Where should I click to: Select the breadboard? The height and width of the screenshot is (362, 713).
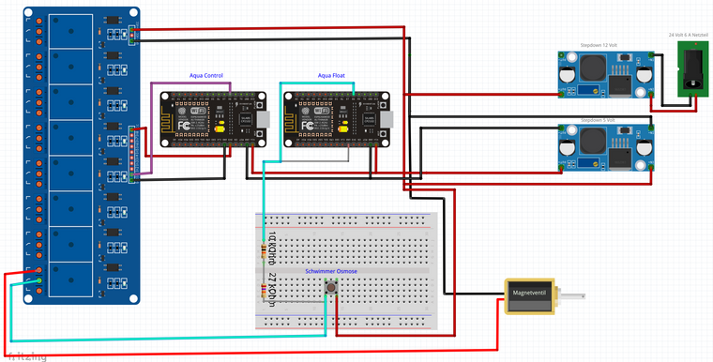346,271
